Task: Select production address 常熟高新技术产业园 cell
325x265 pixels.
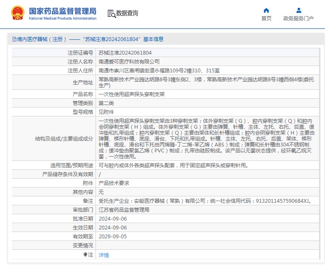Action: [207, 83]
